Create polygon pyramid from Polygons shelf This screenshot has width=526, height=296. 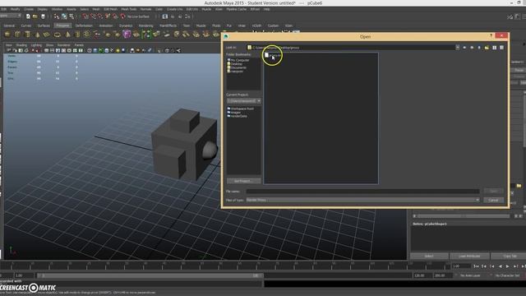tap(67, 35)
